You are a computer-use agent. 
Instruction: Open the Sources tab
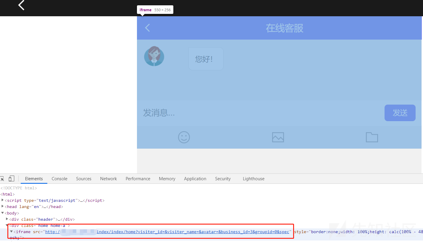click(84, 179)
